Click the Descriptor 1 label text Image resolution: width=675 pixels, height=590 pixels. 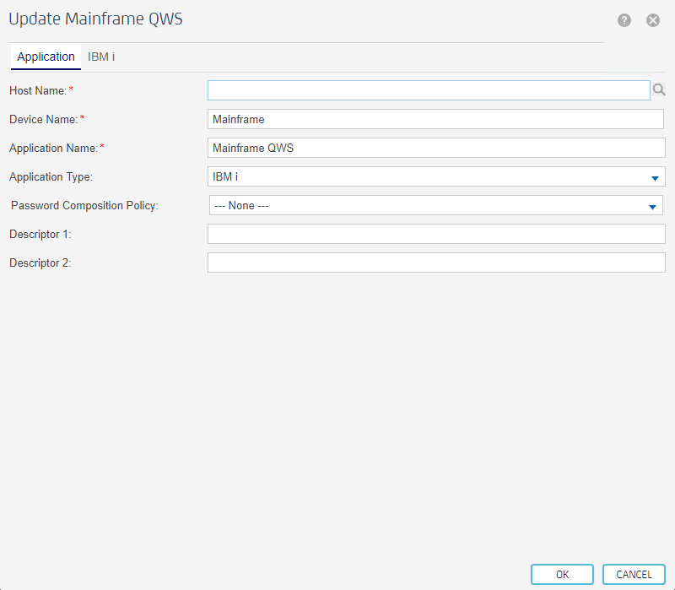click(40, 234)
